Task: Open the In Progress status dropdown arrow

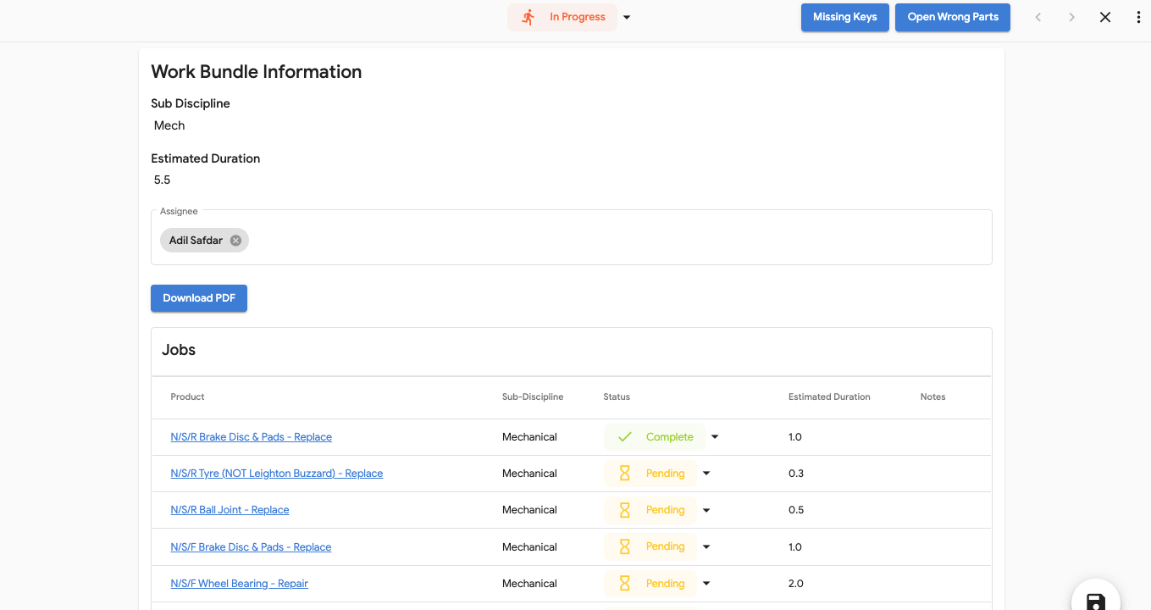Action: (x=627, y=18)
